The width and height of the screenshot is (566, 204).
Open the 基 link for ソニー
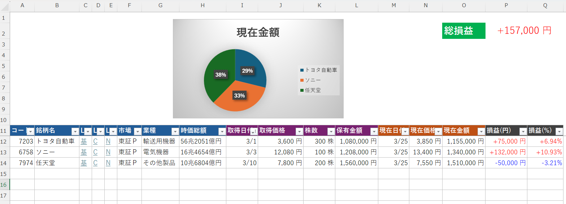pos(84,152)
